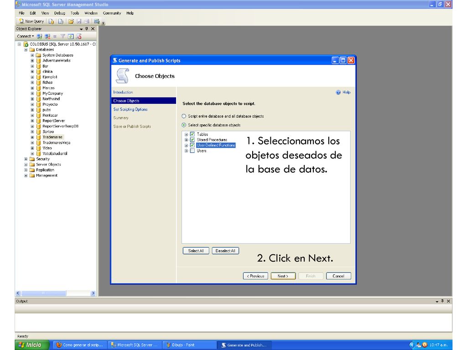Screen dimensions: 467x350
Task: Open the File menu
Action: 21,13
